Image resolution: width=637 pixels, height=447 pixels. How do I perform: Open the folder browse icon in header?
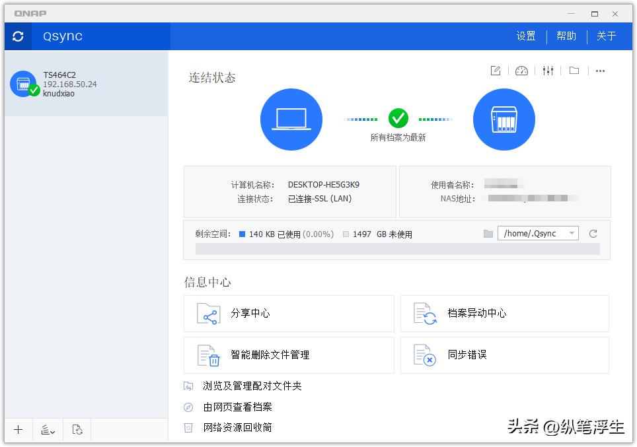574,71
